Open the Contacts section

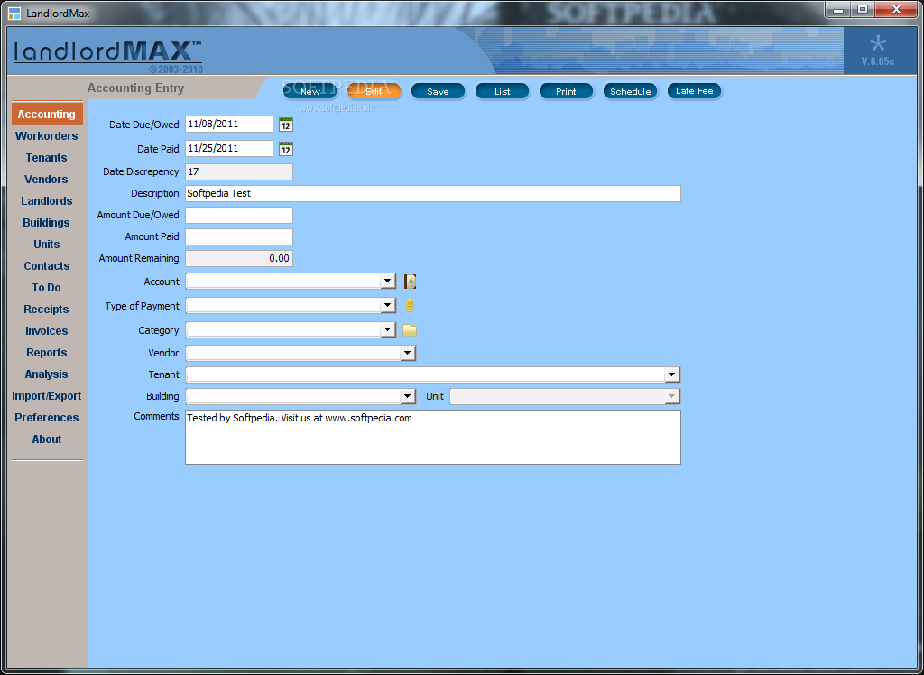point(47,266)
